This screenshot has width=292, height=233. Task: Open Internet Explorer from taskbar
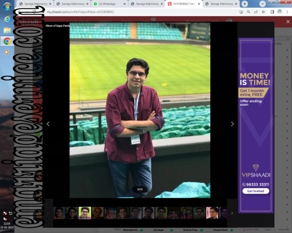[x=7, y=19]
